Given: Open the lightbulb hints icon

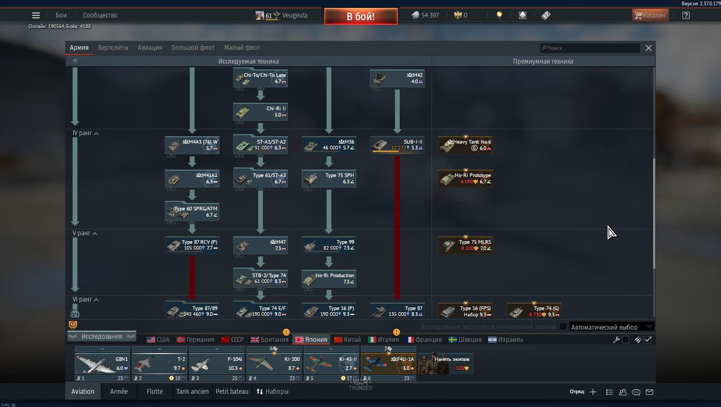Looking at the screenshot, I should coord(499,15).
